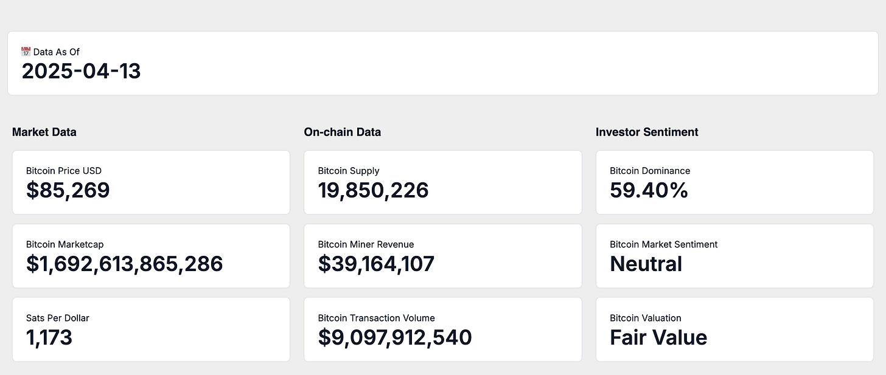Image resolution: width=886 pixels, height=375 pixels.
Task: Click the $1,692,613,865,286 marketcap figure
Action: click(125, 264)
